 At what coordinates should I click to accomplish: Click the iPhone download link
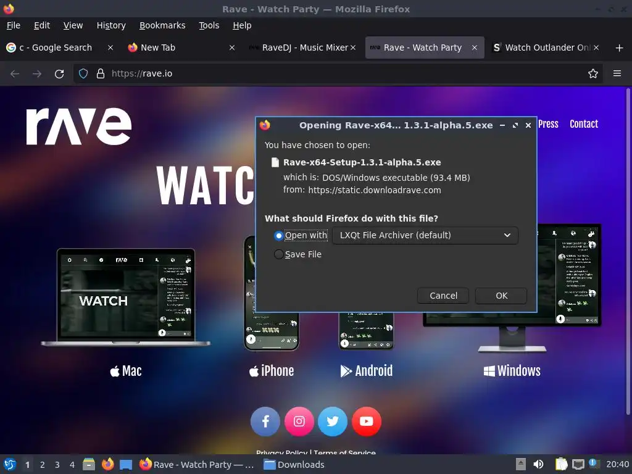(x=272, y=371)
